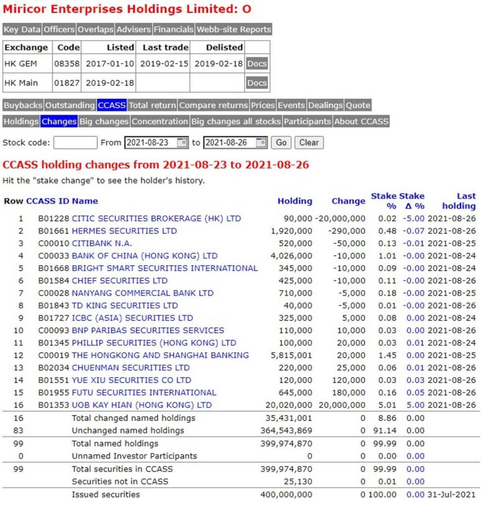Screen dimensions: 496x506
Task: Sort table by Holding column
Action: pyautogui.click(x=295, y=201)
